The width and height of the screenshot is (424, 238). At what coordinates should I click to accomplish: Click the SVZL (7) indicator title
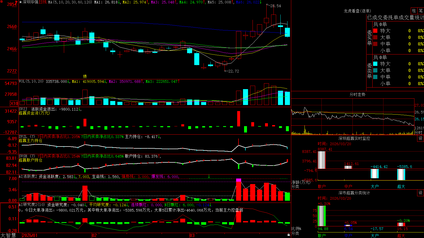pyautogui.click(x=27, y=137)
